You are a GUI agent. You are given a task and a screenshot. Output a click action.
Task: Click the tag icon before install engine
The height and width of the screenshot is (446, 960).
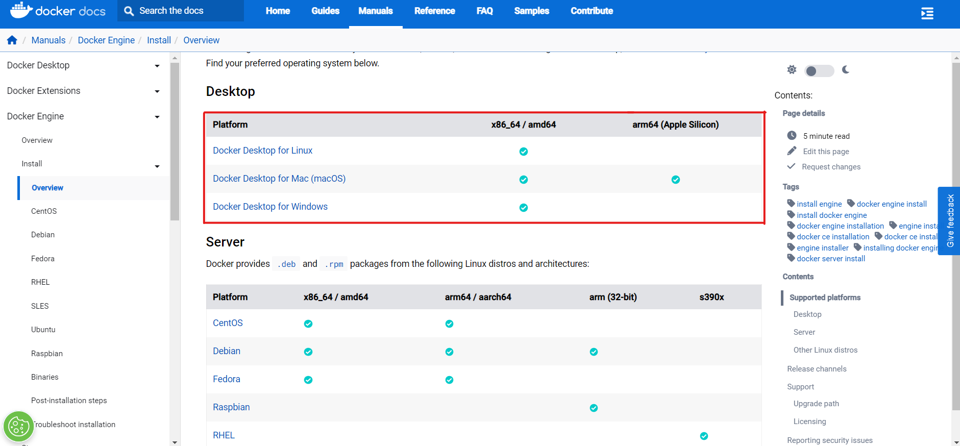(791, 203)
